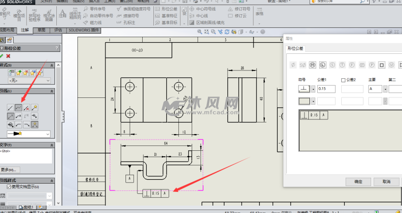Click the 格式涂刷器 format painter tool
Image resolution: width=402 pixels, height=213 pixels.
pyautogui.click(x=49, y=15)
